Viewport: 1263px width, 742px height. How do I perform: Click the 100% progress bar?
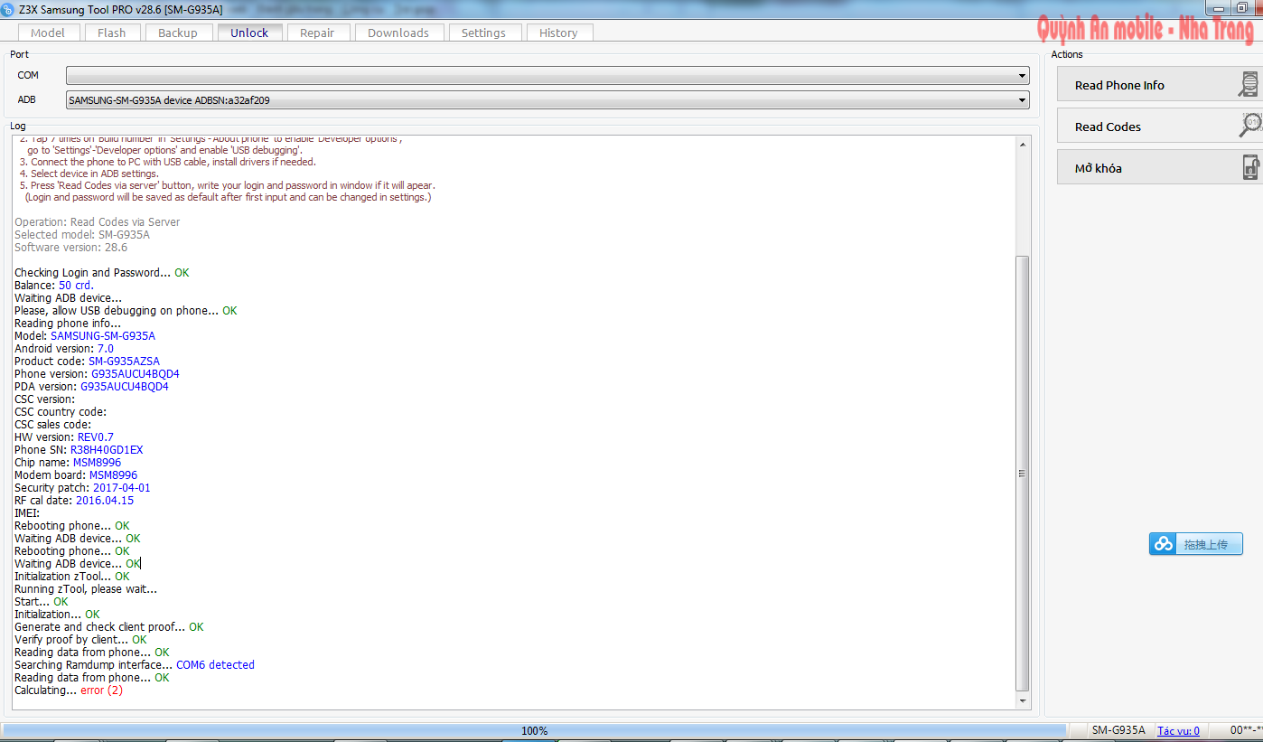coord(534,730)
